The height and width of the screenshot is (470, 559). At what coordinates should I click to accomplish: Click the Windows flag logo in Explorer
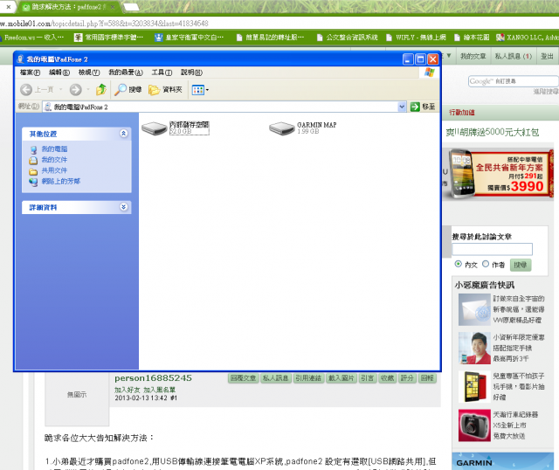pos(429,73)
